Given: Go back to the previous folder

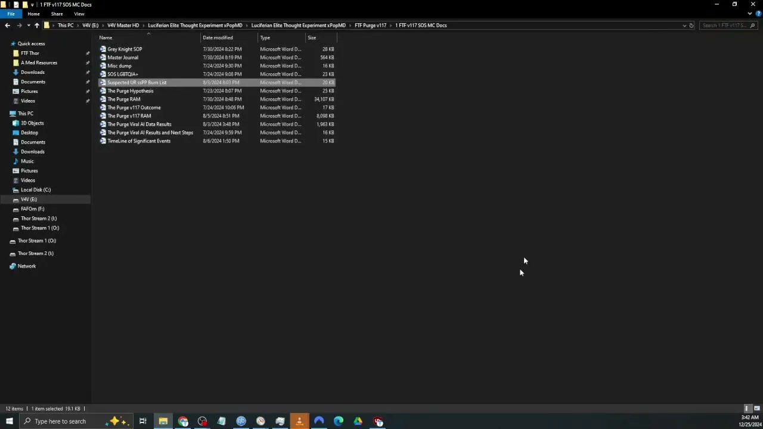Looking at the screenshot, I should click(7, 26).
